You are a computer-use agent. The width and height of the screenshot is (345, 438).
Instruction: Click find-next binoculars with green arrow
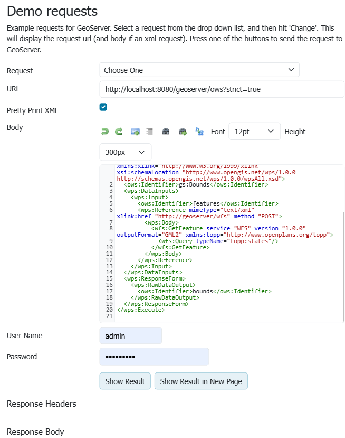[183, 132]
